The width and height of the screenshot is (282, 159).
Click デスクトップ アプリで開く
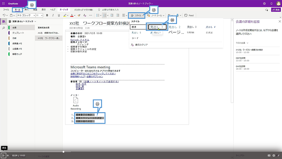[x=84, y=10]
